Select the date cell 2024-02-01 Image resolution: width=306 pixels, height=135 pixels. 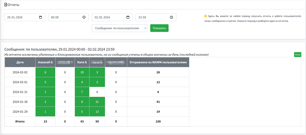click(x=20, y=82)
